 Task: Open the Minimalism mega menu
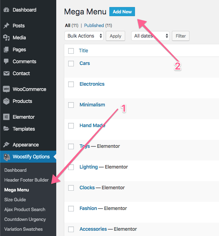pos(92,105)
